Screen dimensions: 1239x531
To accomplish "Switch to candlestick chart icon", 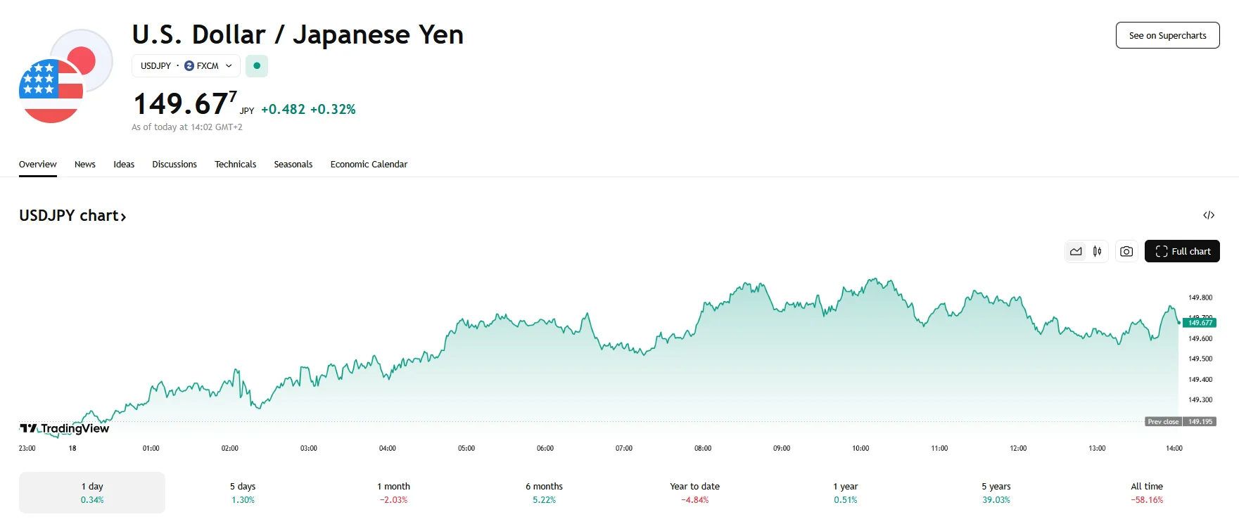I will [x=1097, y=251].
